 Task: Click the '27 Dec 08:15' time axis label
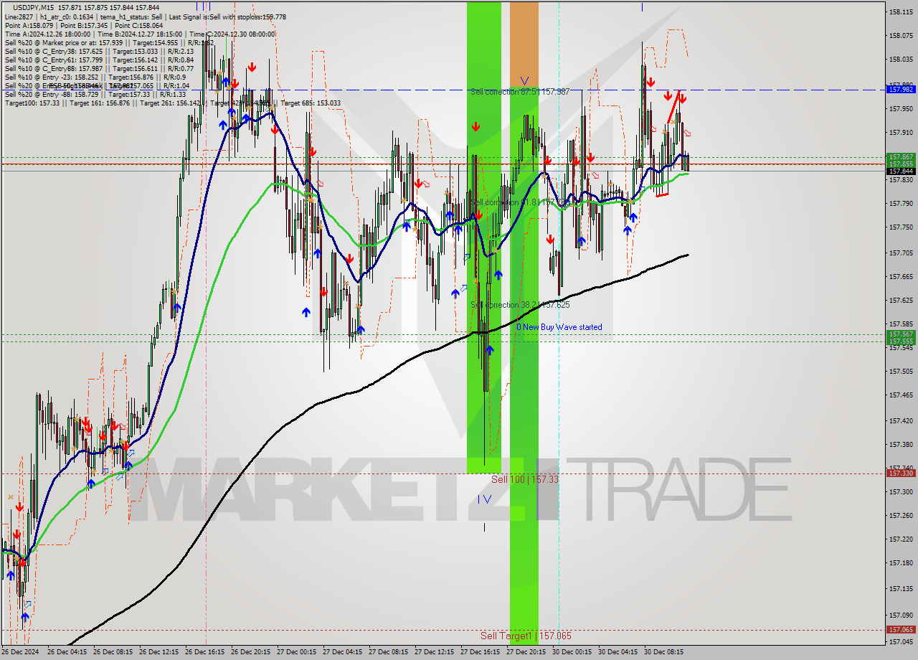(390, 652)
